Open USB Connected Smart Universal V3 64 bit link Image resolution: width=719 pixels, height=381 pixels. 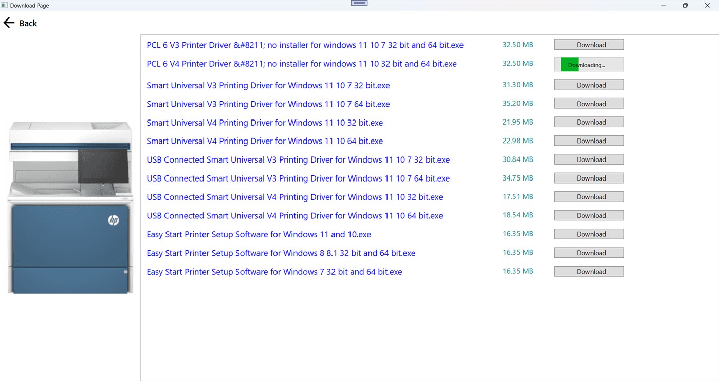[x=298, y=178]
